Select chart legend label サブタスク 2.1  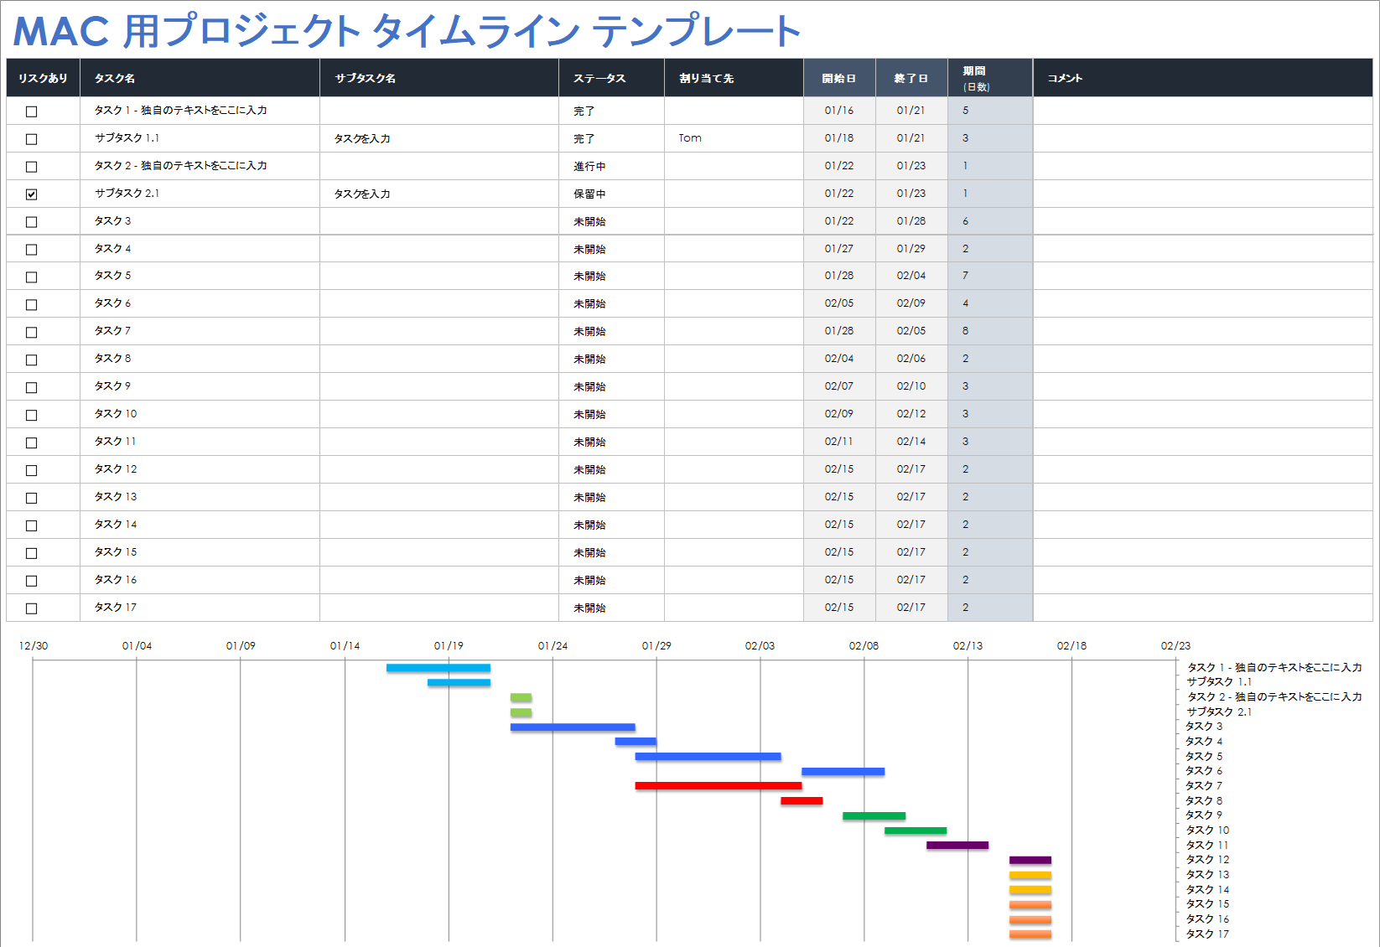click(1219, 712)
